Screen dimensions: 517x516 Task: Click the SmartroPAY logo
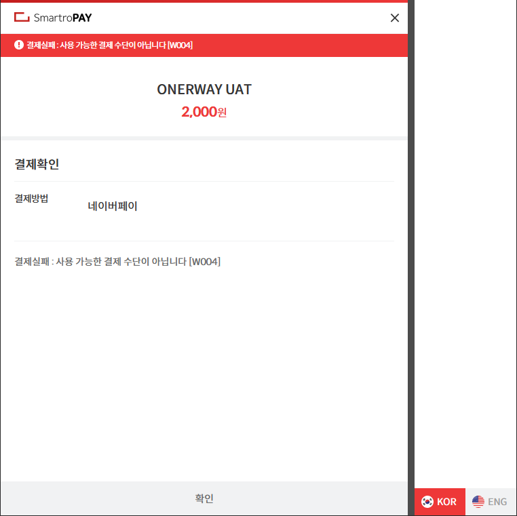(x=53, y=18)
